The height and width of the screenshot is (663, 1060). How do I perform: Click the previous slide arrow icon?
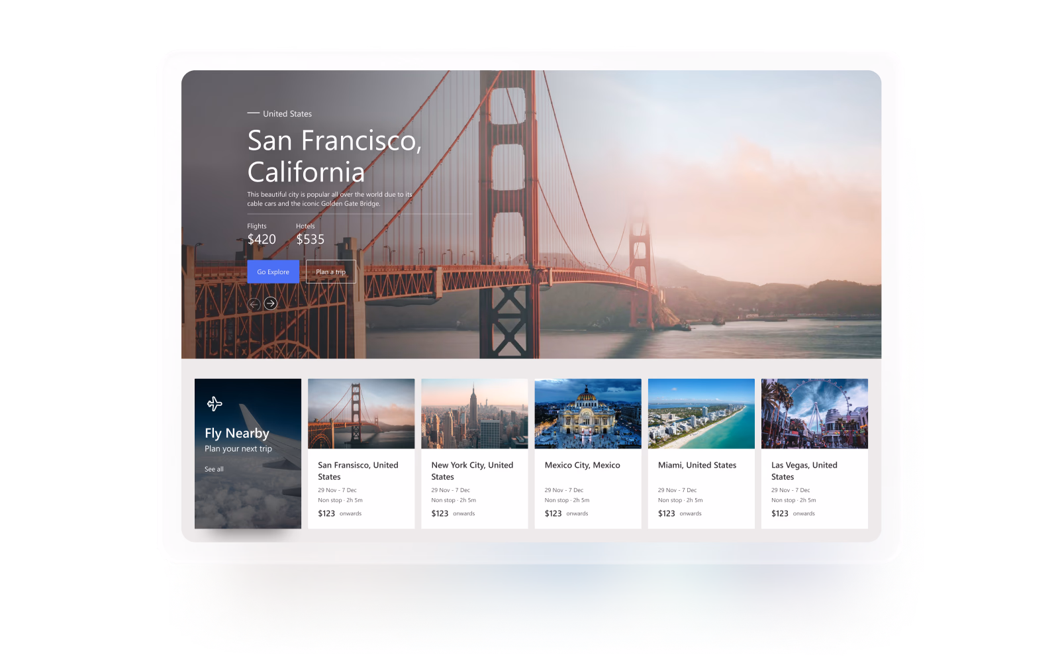point(254,304)
